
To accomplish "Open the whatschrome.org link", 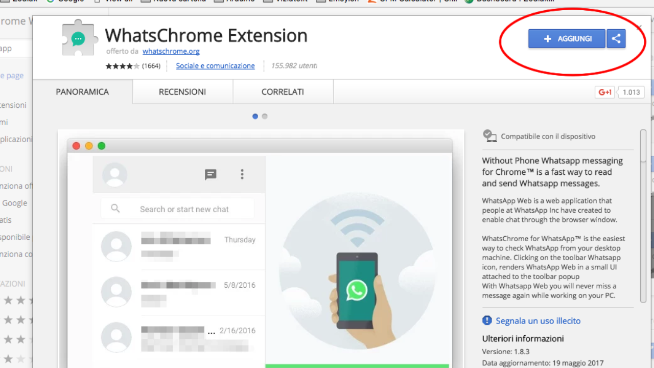I will (171, 51).
